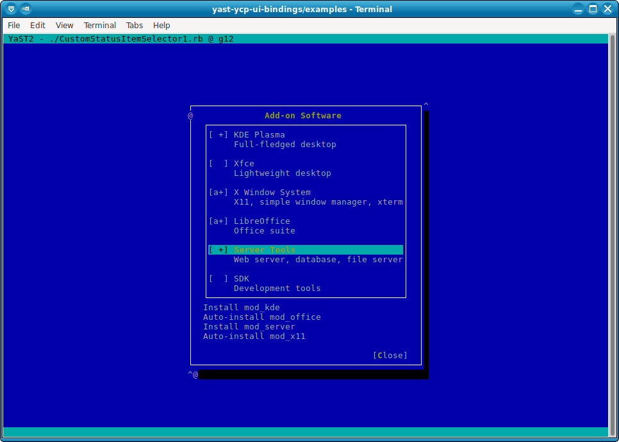The height and width of the screenshot is (442, 619).
Task: Close the Terminal window
Action: 607,9
